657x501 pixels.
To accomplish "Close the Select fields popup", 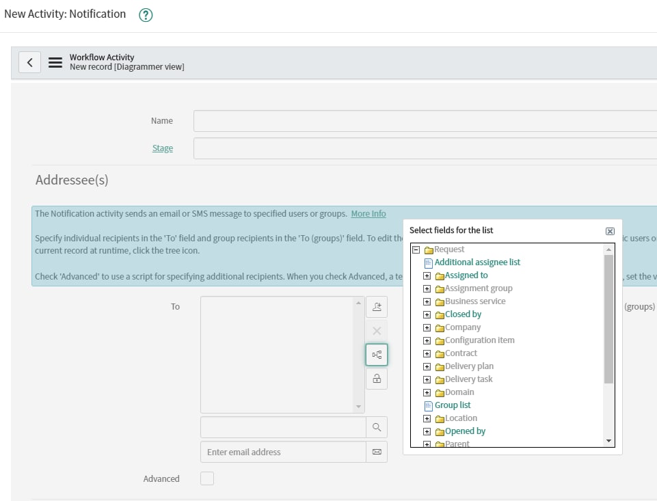I will coord(610,231).
